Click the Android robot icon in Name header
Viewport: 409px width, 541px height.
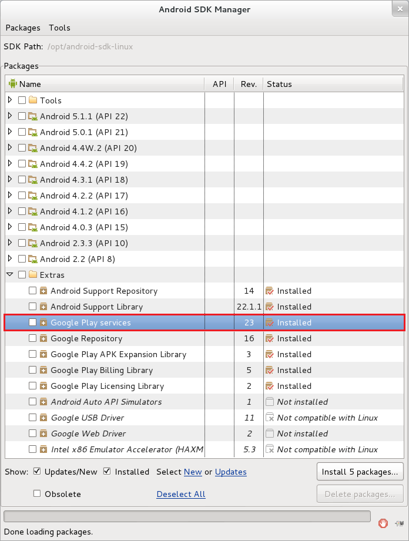pos(13,83)
